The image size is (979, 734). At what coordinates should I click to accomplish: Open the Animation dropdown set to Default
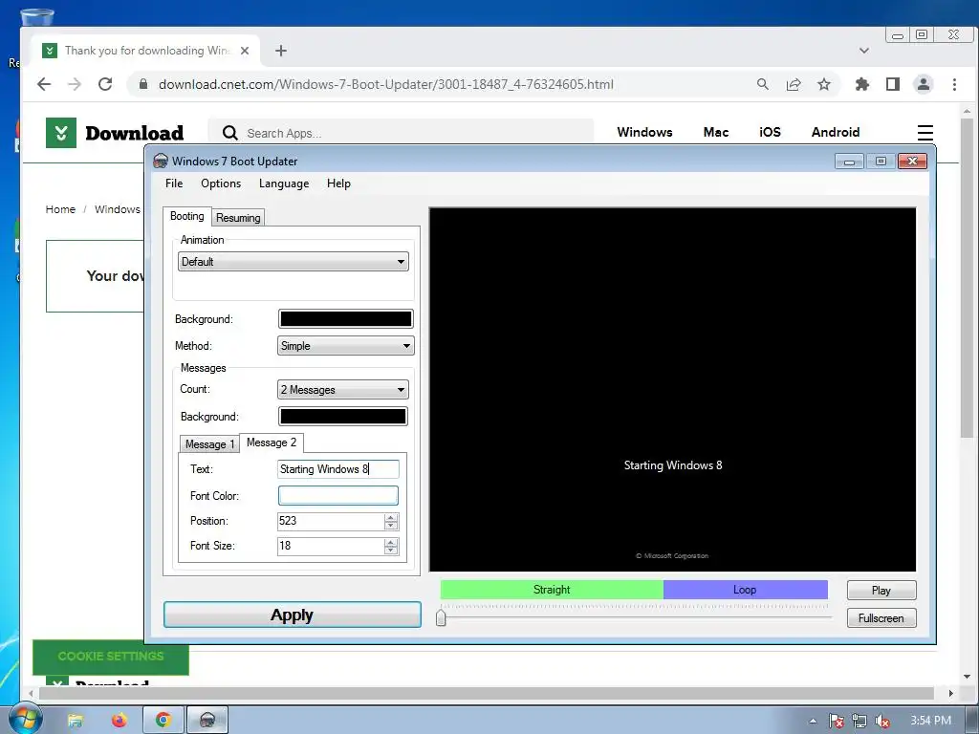pos(294,262)
